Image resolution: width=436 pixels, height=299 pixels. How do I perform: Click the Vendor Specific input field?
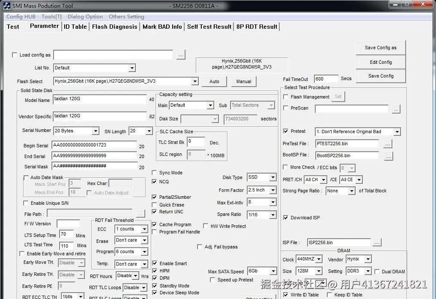99,116
